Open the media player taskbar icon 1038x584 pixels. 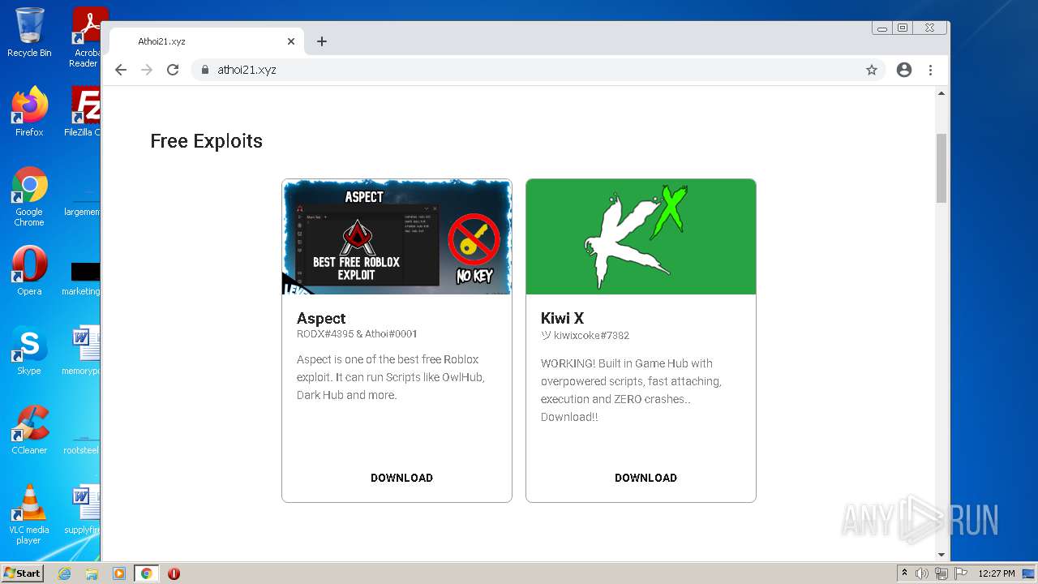click(119, 573)
